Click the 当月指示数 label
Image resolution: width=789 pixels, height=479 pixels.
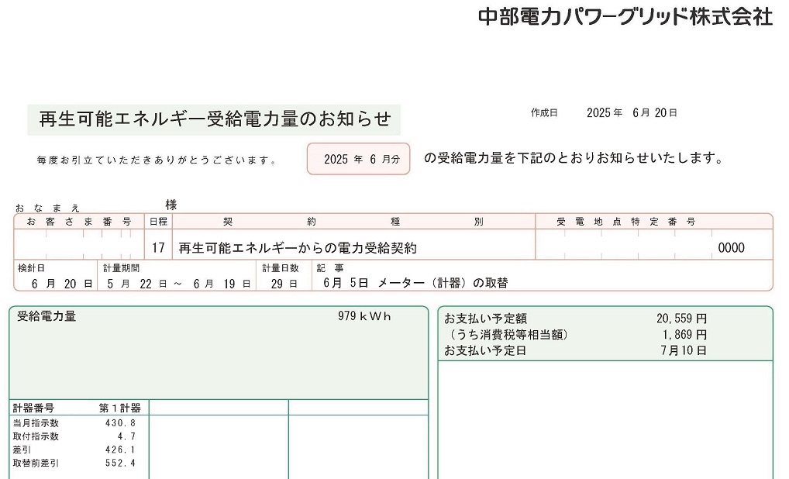[x=36, y=423]
